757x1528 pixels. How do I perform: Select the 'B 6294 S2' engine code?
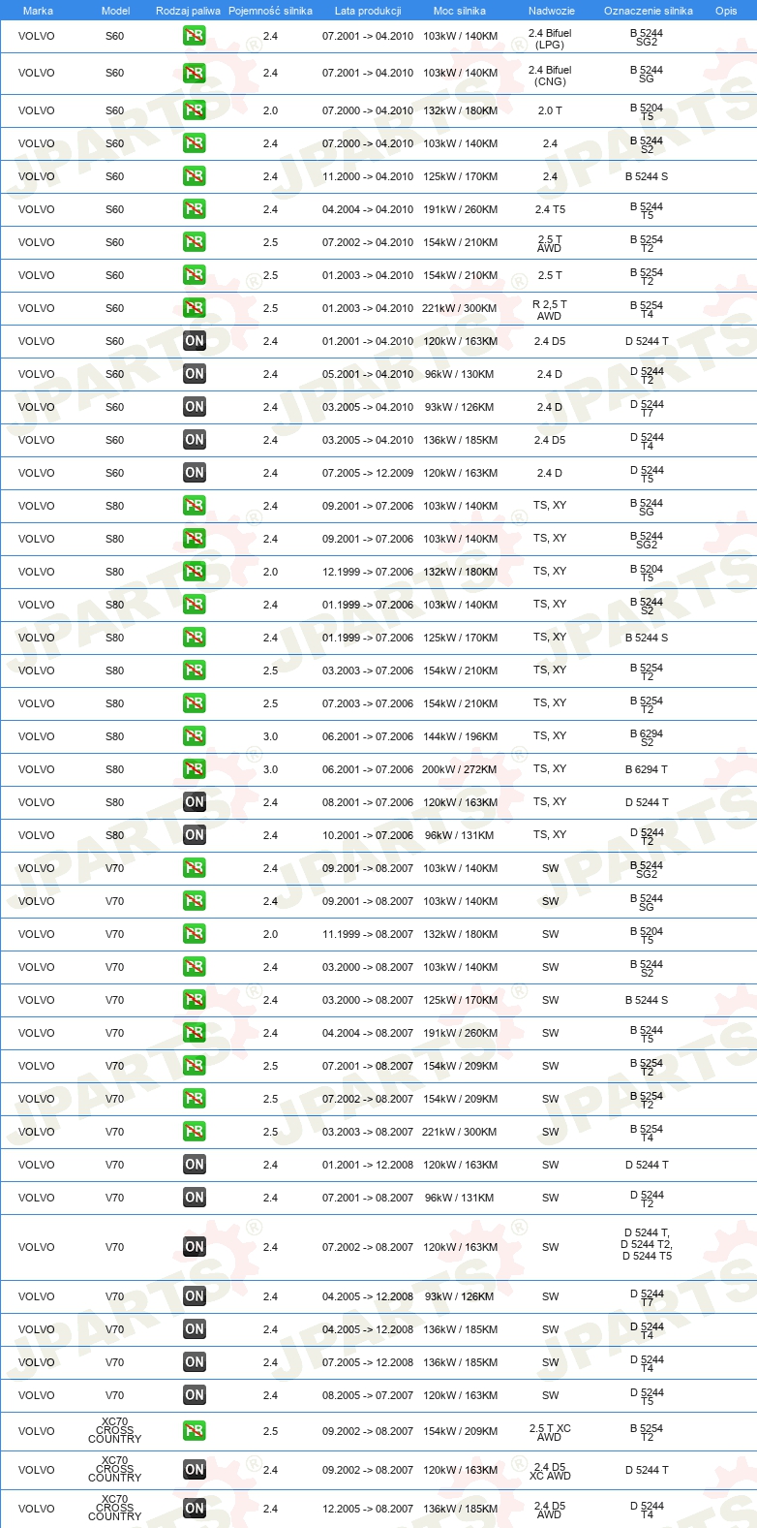click(647, 737)
